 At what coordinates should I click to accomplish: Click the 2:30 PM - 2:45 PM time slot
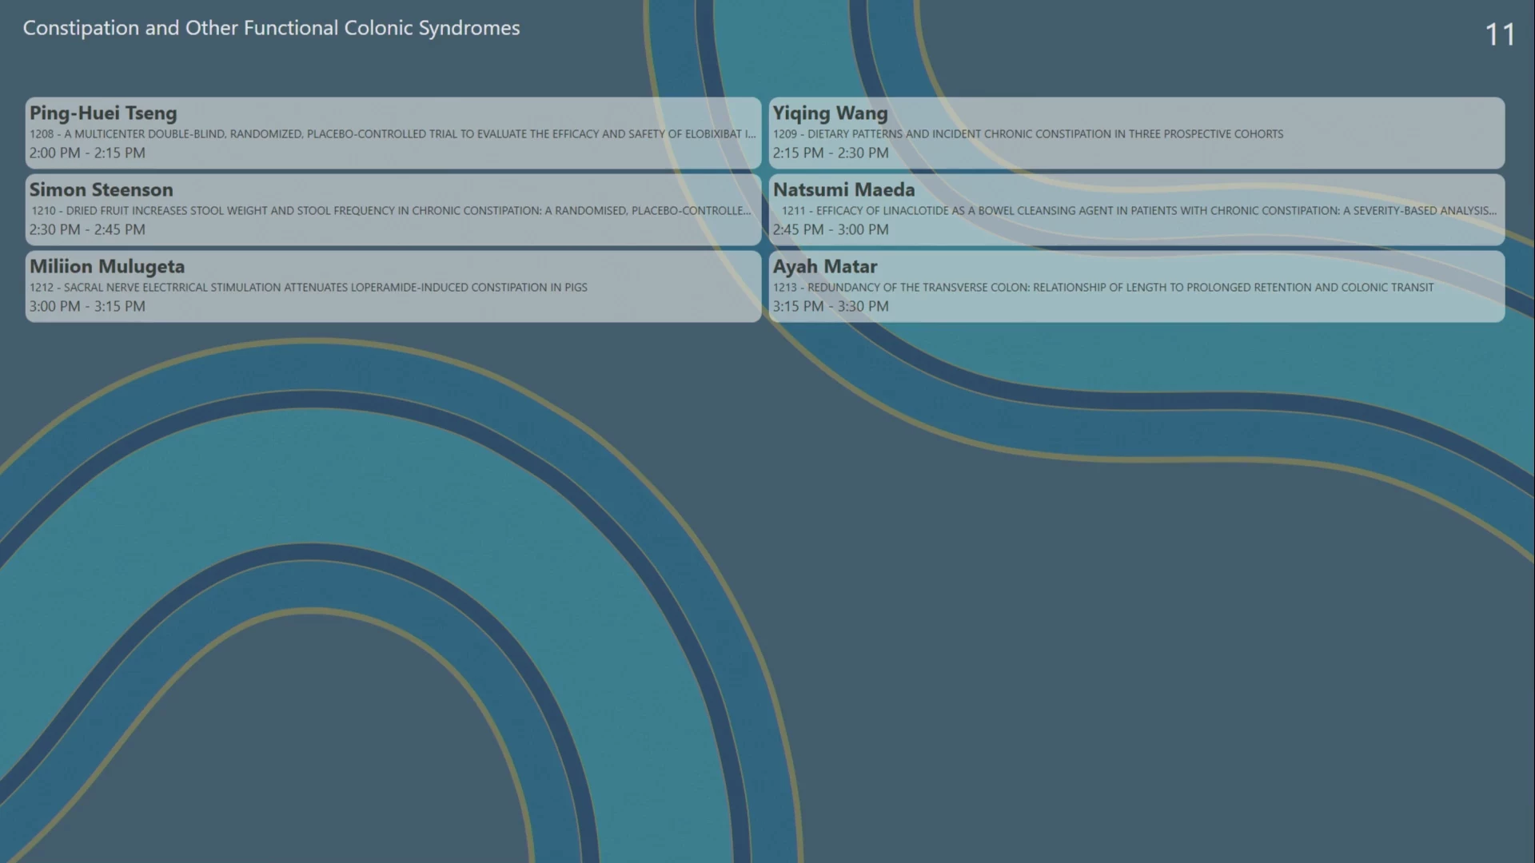87,229
